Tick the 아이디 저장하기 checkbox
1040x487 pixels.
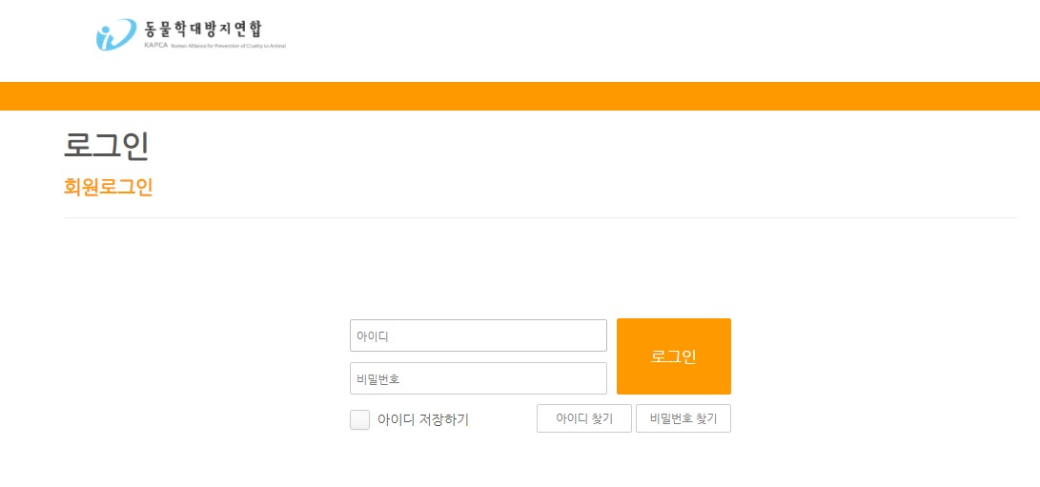pyautogui.click(x=359, y=419)
